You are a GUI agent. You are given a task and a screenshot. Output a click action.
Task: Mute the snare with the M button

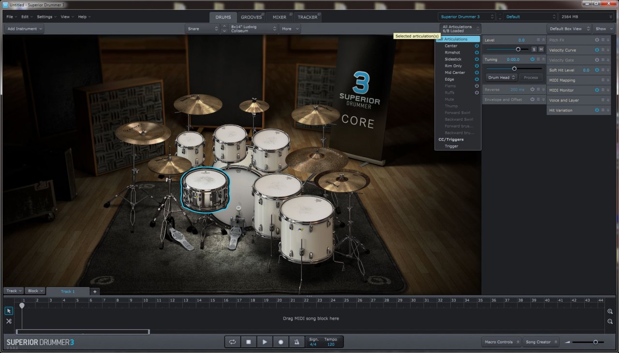[541, 49]
